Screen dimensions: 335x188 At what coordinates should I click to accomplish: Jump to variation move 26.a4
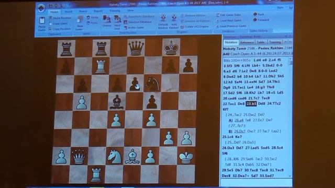tap(239, 120)
